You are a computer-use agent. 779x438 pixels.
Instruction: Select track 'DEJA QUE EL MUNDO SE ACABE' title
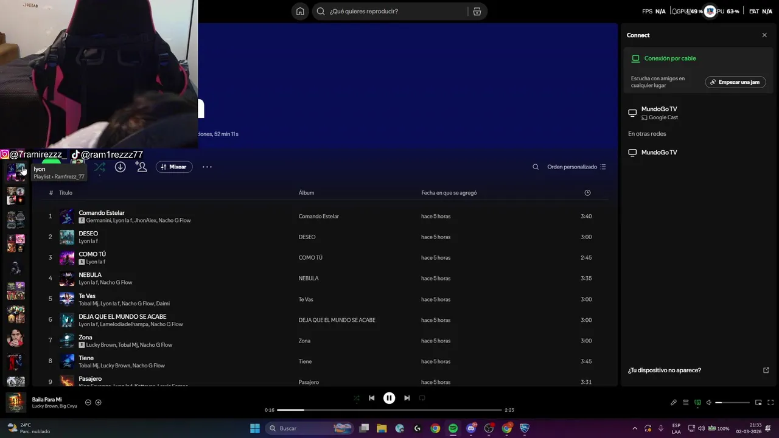(x=122, y=317)
